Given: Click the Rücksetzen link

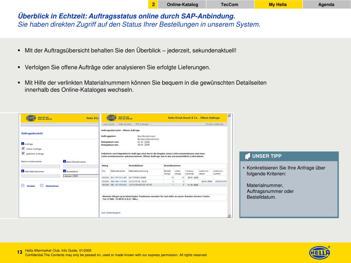Looking at the screenshot, I should coord(52,186).
